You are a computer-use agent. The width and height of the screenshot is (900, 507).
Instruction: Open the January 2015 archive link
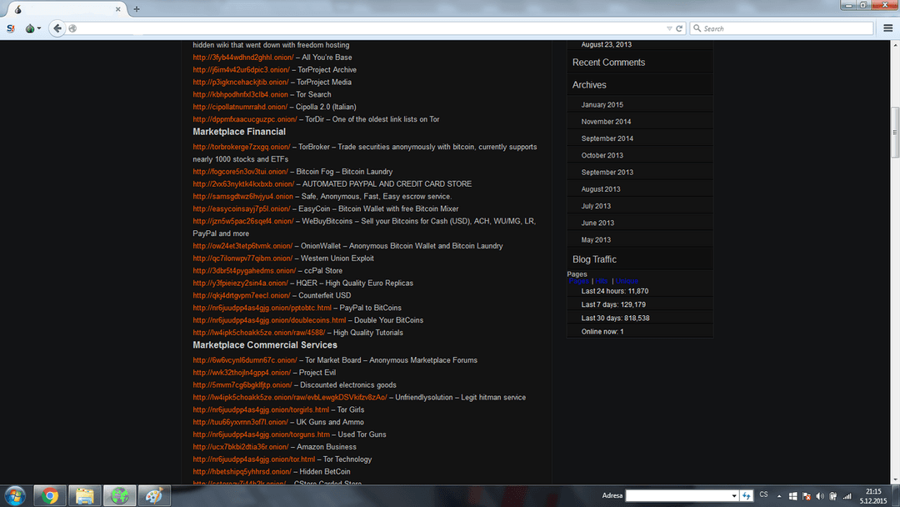[602, 105]
